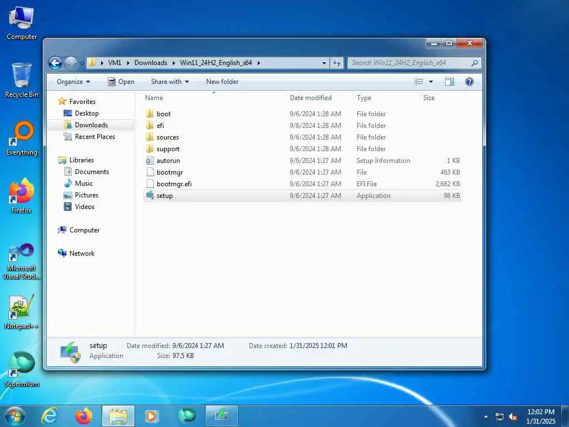This screenshot has height=427, width=569.
Task: Select the setup application file
Action: 303,195
